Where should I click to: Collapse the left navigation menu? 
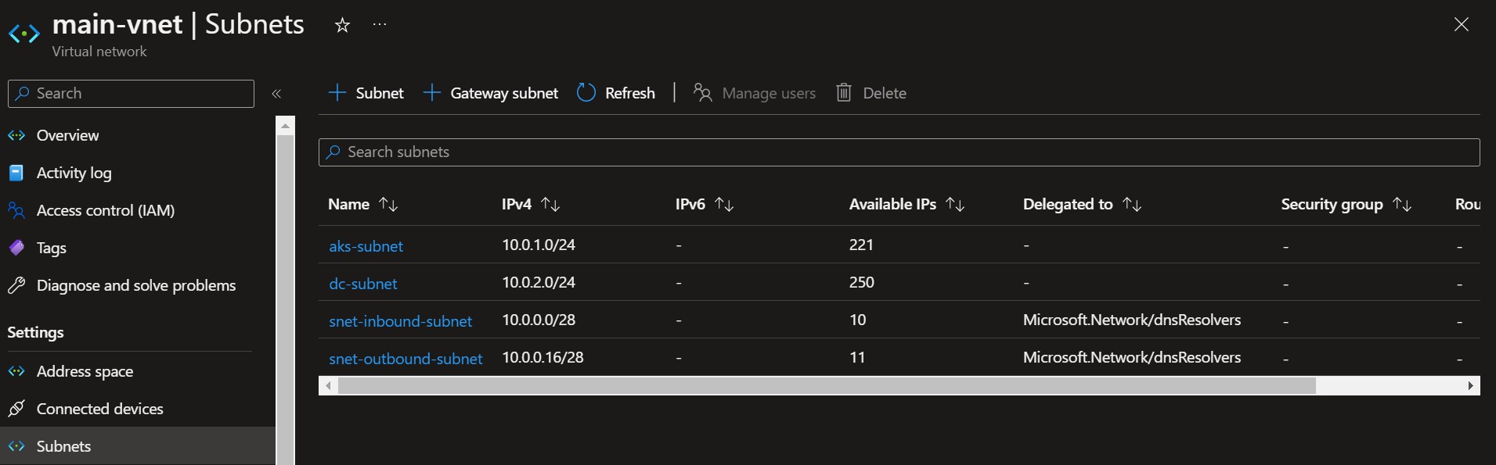point(276,94)
